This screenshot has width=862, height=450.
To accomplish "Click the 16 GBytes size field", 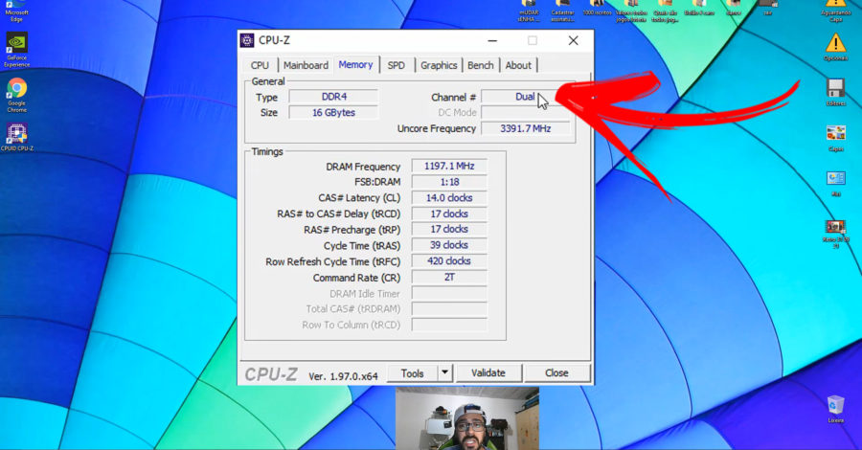I will 333,113.
